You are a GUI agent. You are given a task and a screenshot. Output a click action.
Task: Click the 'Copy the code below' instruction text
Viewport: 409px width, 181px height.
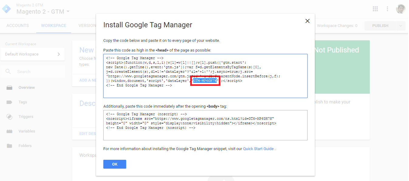point(161,41)
